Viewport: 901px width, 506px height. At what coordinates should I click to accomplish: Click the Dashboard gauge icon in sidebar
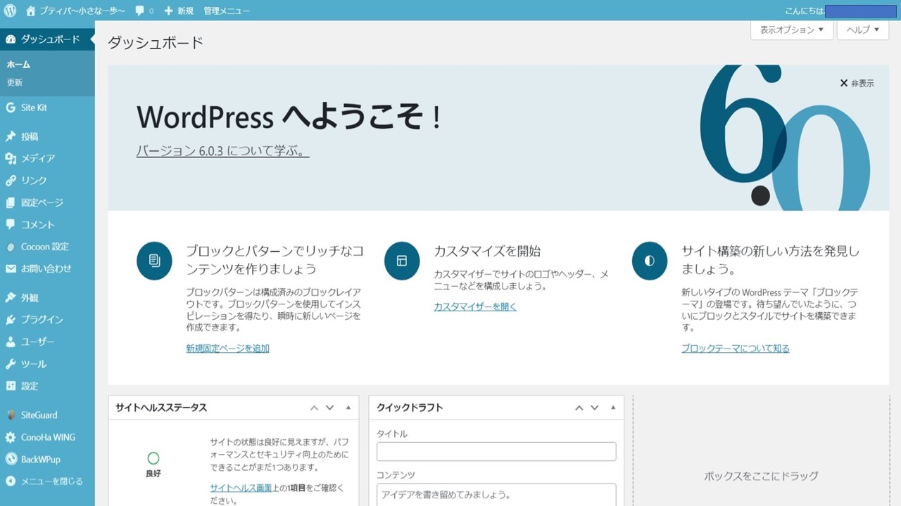[x=11, y=39]
